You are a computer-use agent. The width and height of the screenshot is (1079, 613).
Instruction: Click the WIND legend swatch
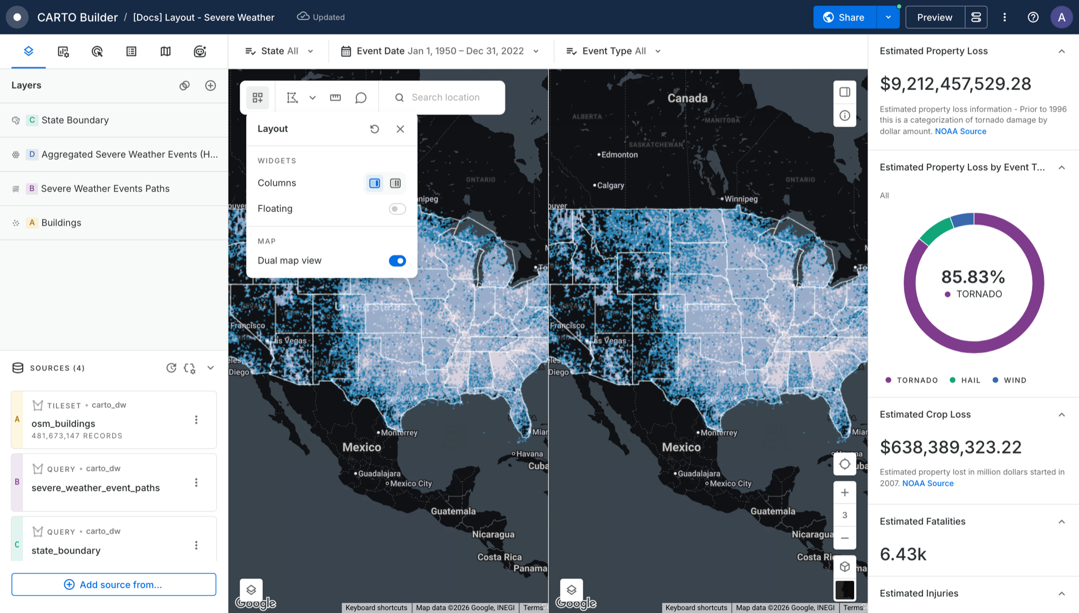[995, 380]
